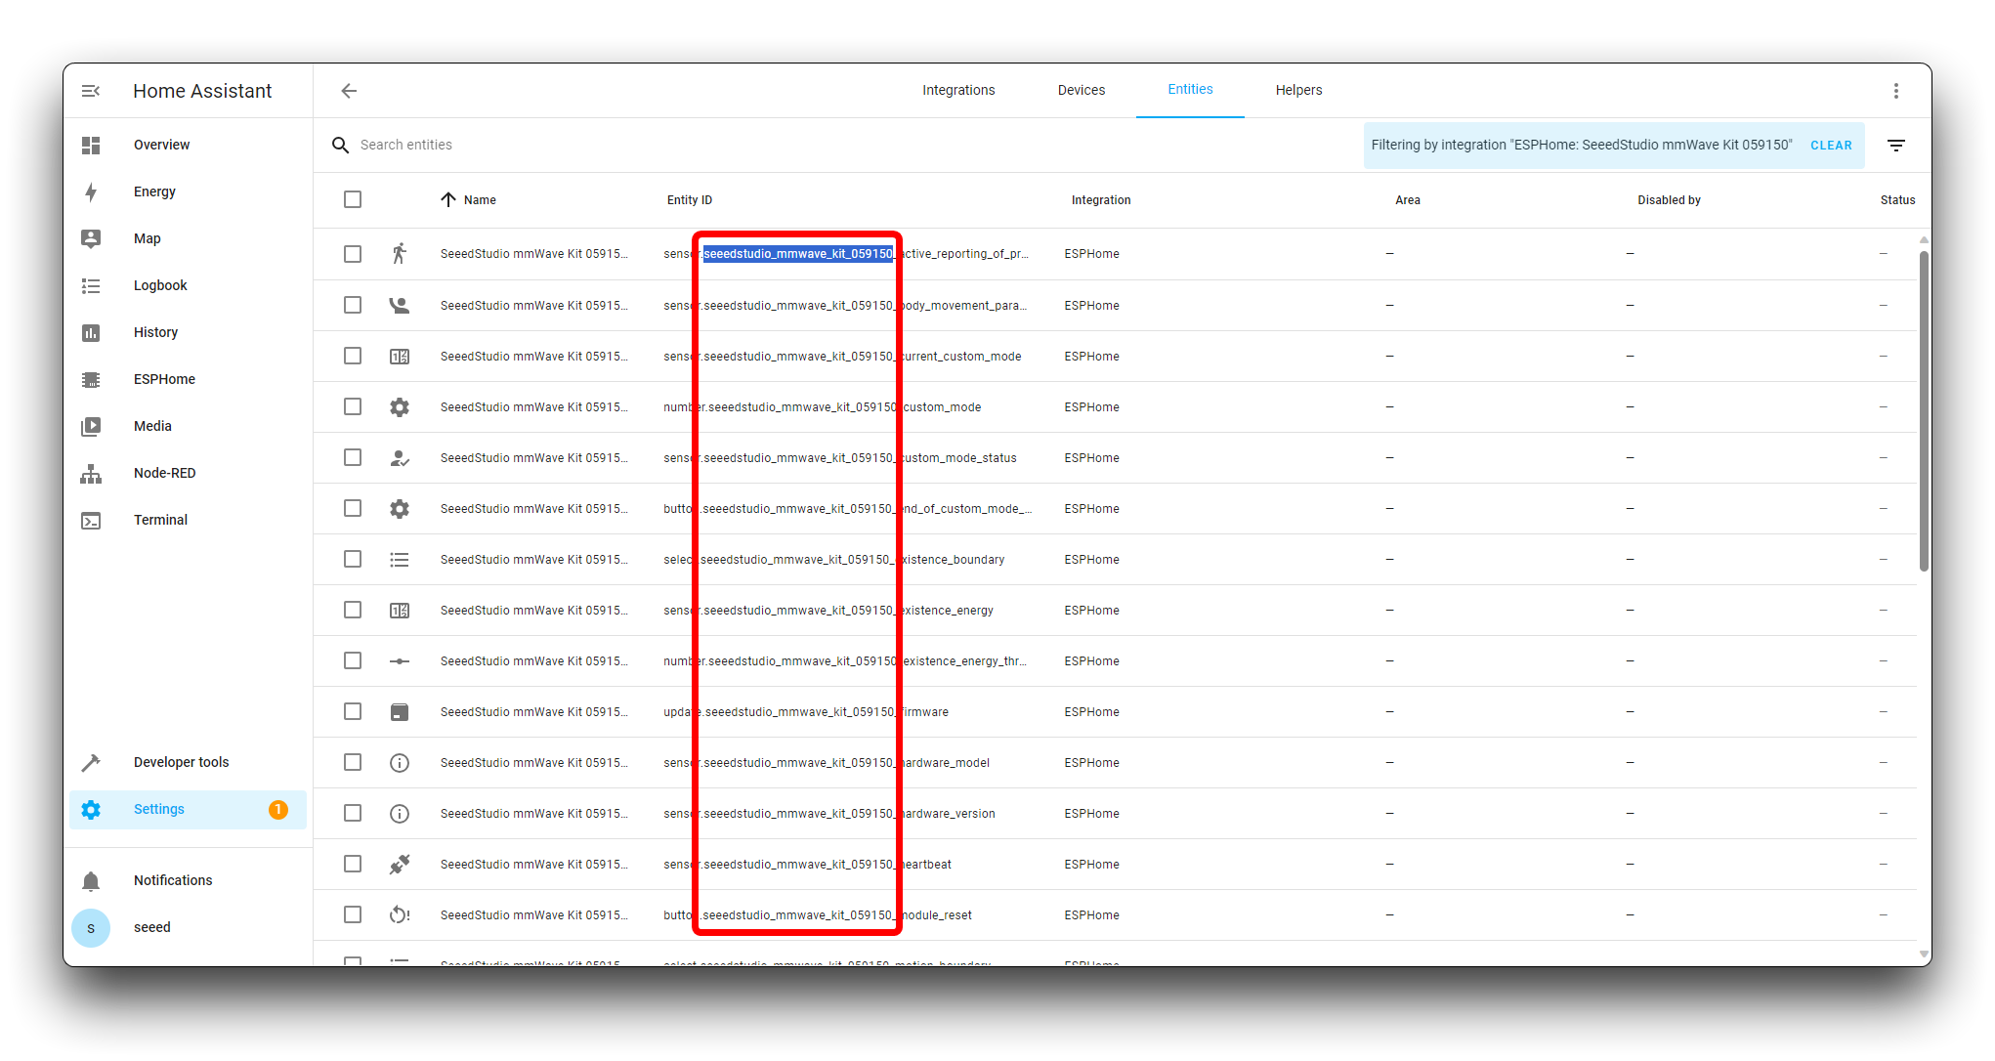This screenshot has width=1995, height=1061.
Task: Open the three-dot overflow menu
Action: [x=1895, y=91]
